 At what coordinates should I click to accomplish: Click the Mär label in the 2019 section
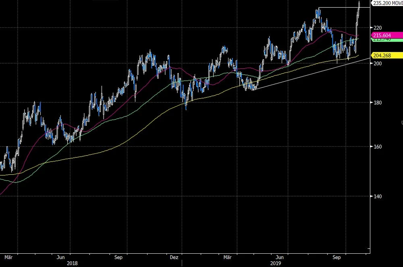(228, 257)
